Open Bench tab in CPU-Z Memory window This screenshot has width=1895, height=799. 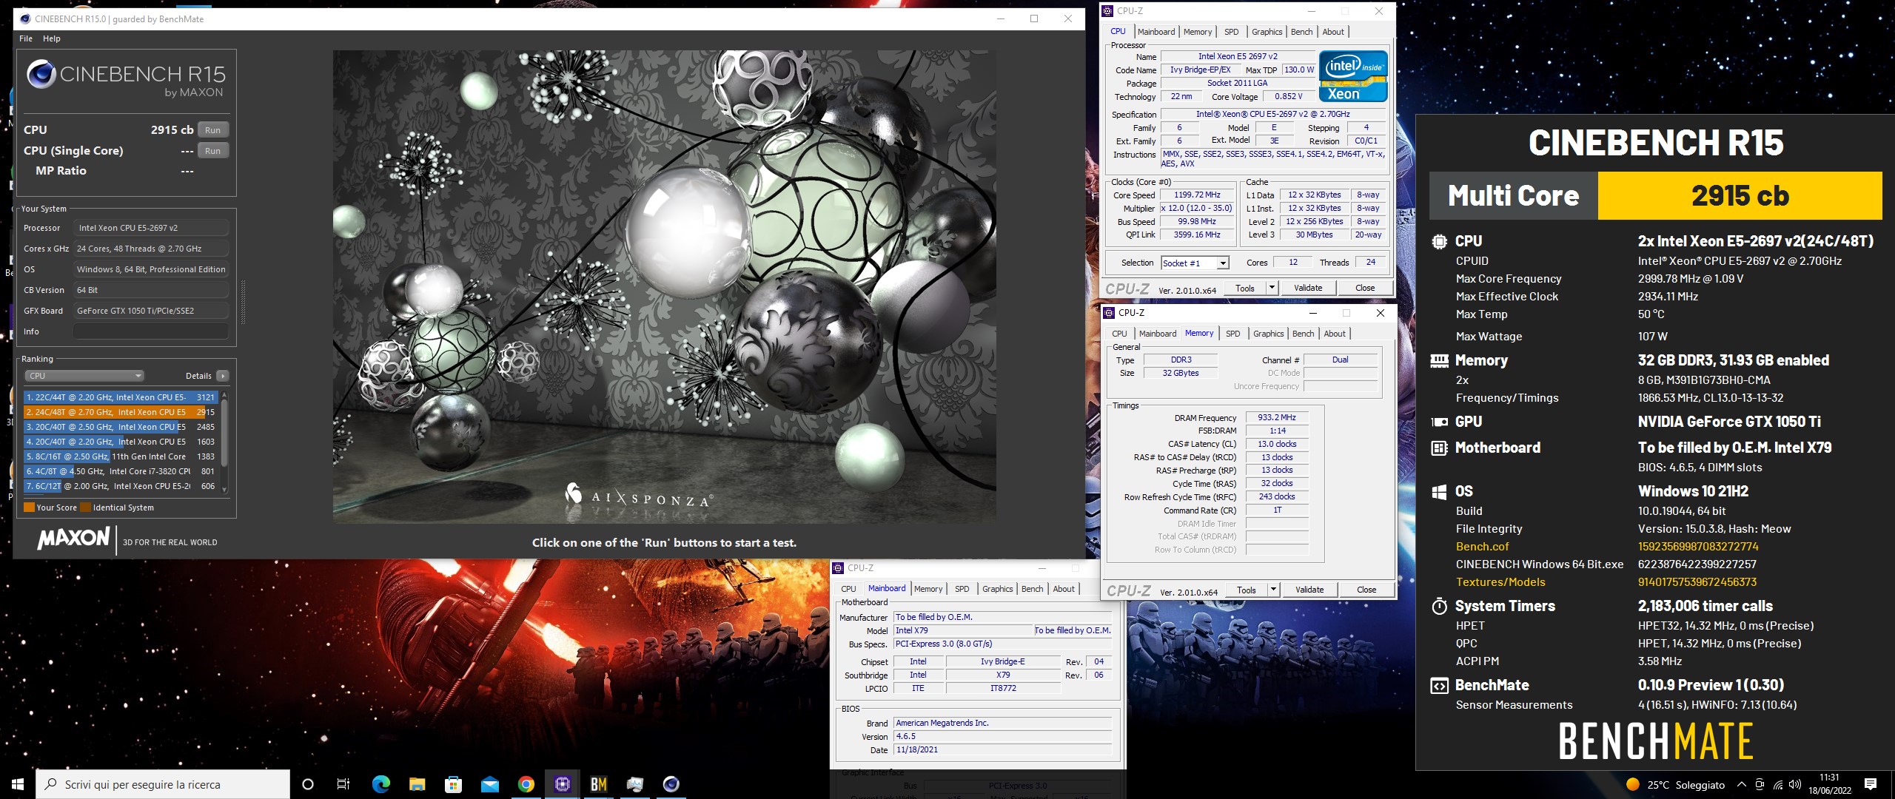(x=1304, y=334)
